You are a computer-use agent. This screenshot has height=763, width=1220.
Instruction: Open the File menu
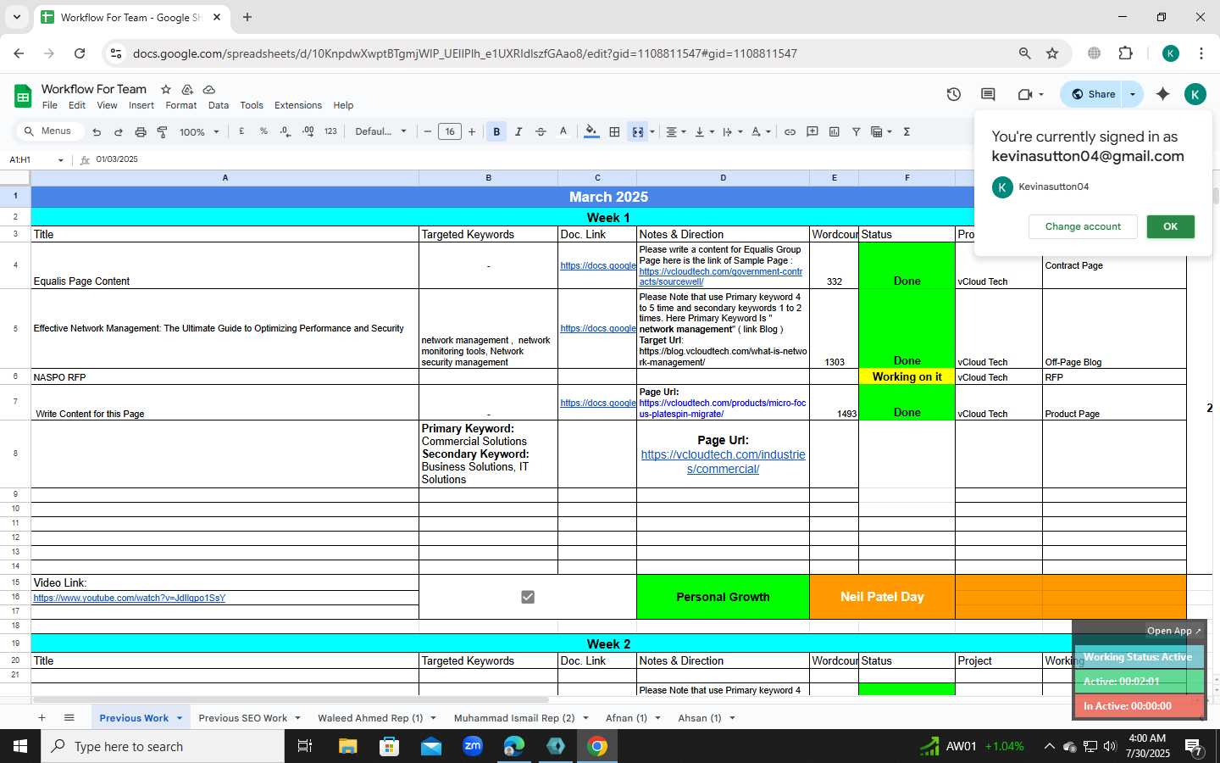(50, 105)
